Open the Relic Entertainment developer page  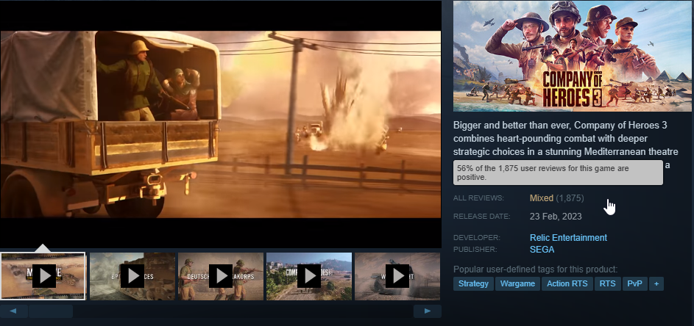coord(568,238)
